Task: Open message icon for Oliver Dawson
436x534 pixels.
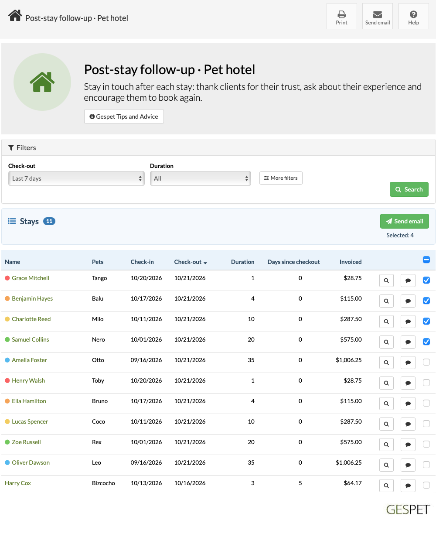Action: pos(408,465)
